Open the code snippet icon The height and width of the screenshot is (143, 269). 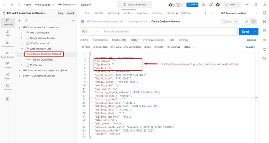265,40
